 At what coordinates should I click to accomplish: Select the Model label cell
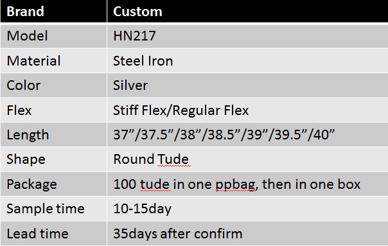(53, 36)
